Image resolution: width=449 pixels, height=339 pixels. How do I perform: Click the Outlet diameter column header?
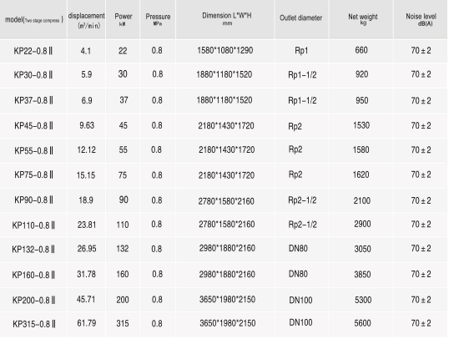(301, 18)
